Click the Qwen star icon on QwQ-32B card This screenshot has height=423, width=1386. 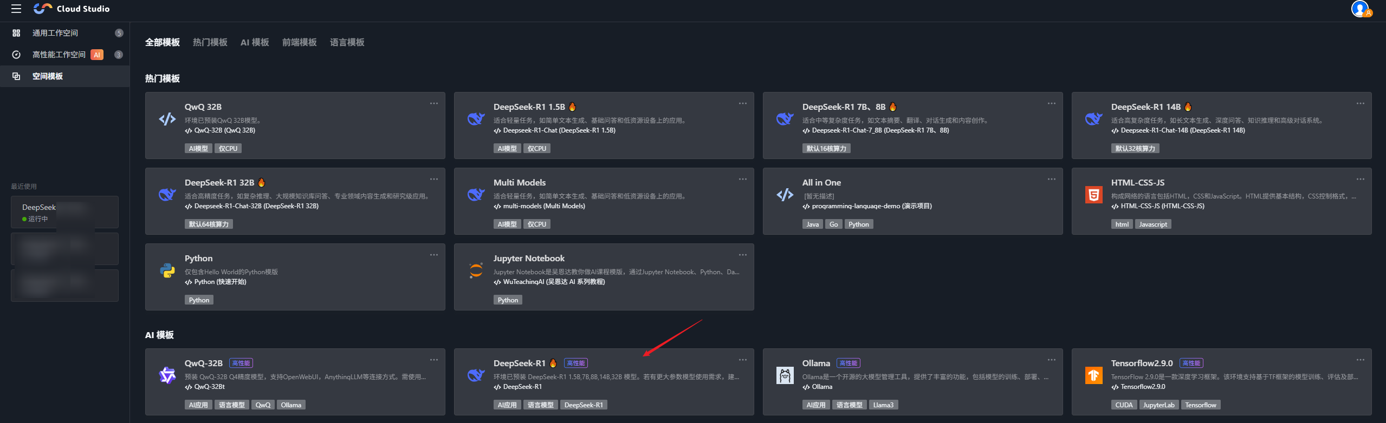tap(167, 375)
